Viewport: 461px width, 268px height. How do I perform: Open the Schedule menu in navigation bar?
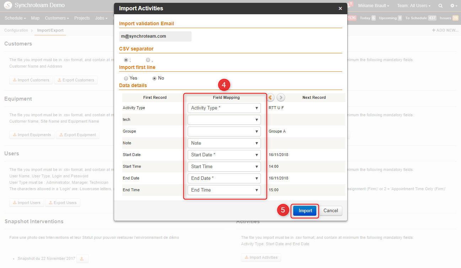(15, 18)
